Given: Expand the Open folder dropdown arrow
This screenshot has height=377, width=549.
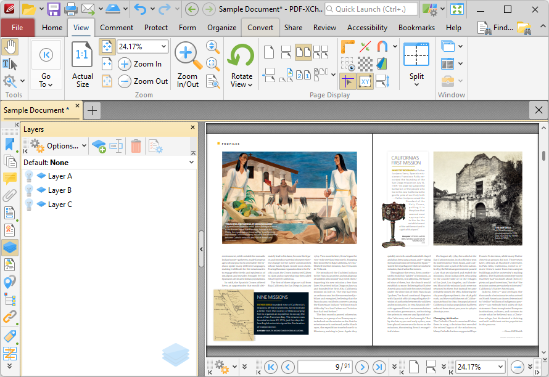Looking at the screenshot, I should click(41, 9).
